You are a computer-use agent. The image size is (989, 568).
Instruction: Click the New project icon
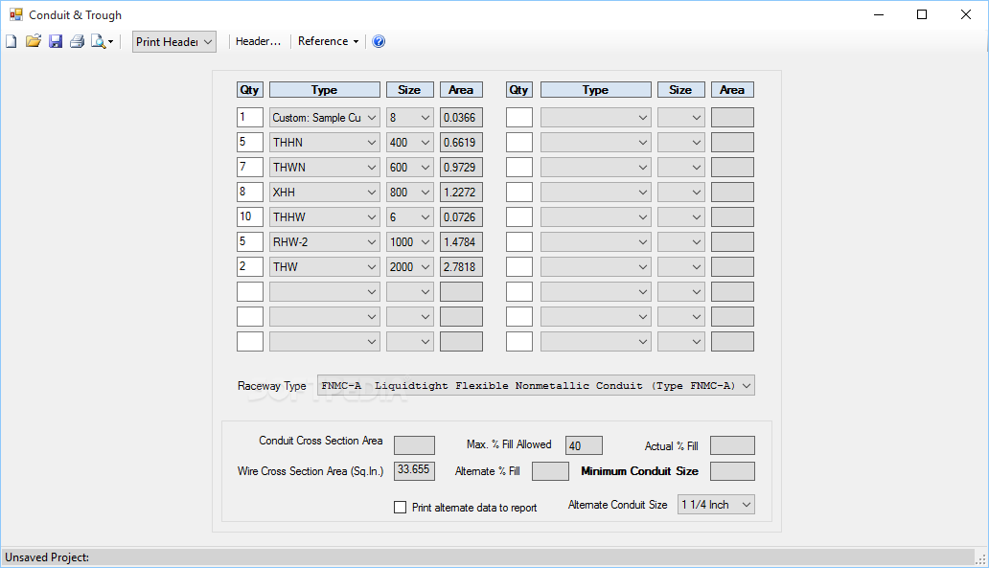pyautogui.click(x=11, y=41)
